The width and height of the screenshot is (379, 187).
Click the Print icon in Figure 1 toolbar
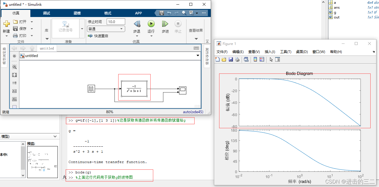[237, 59]
